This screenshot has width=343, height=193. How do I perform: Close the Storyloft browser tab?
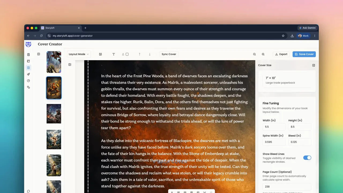point(79,28)
